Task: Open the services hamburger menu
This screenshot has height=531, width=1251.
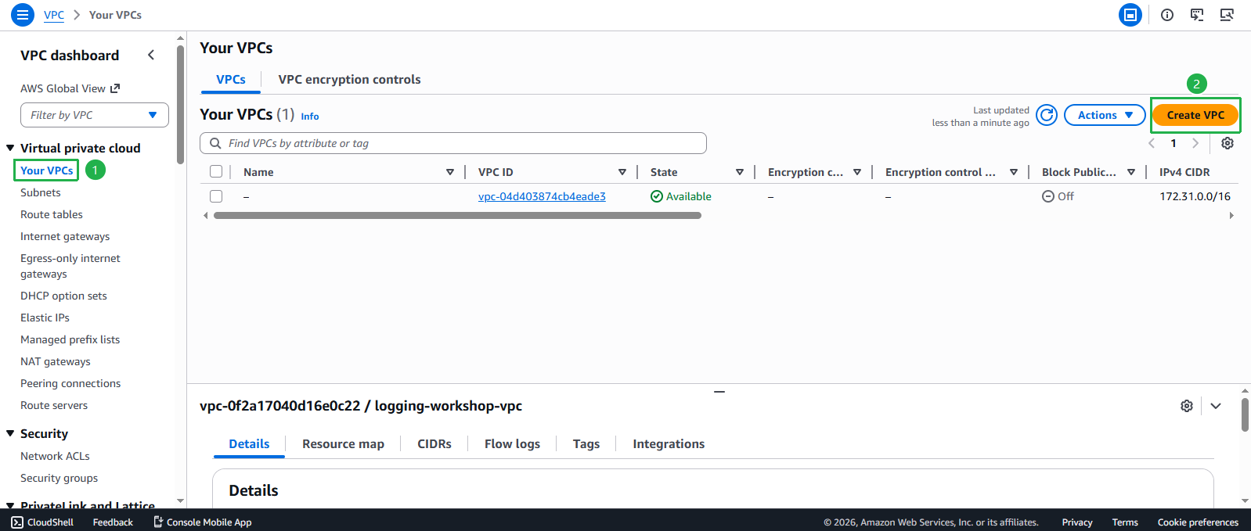Action: click(23, 14)
